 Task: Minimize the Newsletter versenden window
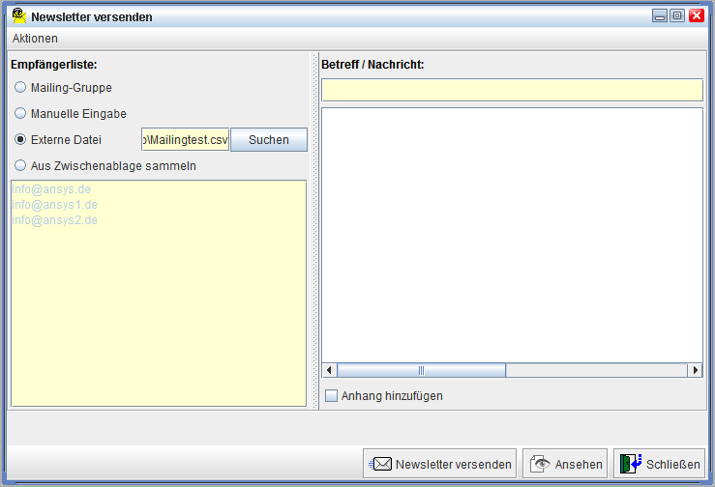tap(660, 16)
